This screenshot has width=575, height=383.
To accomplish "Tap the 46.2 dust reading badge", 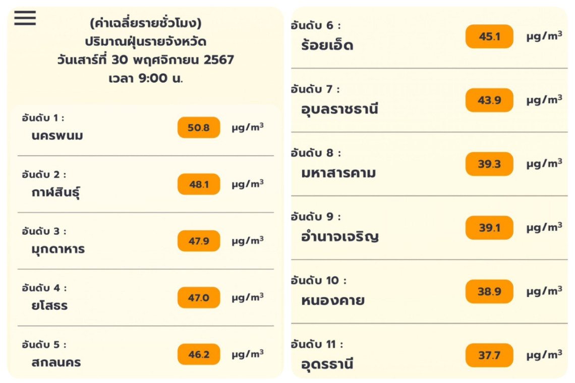I will tap(199, 354).
